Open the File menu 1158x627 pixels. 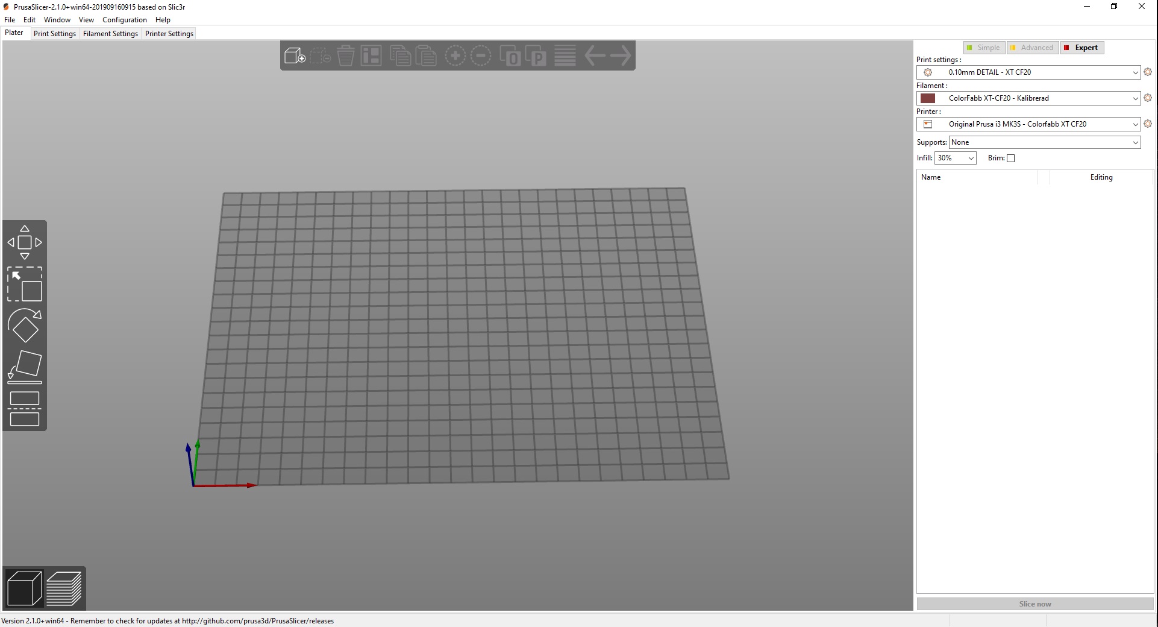(10, 20)
